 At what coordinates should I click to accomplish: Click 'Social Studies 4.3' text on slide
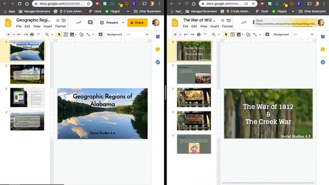296,136
